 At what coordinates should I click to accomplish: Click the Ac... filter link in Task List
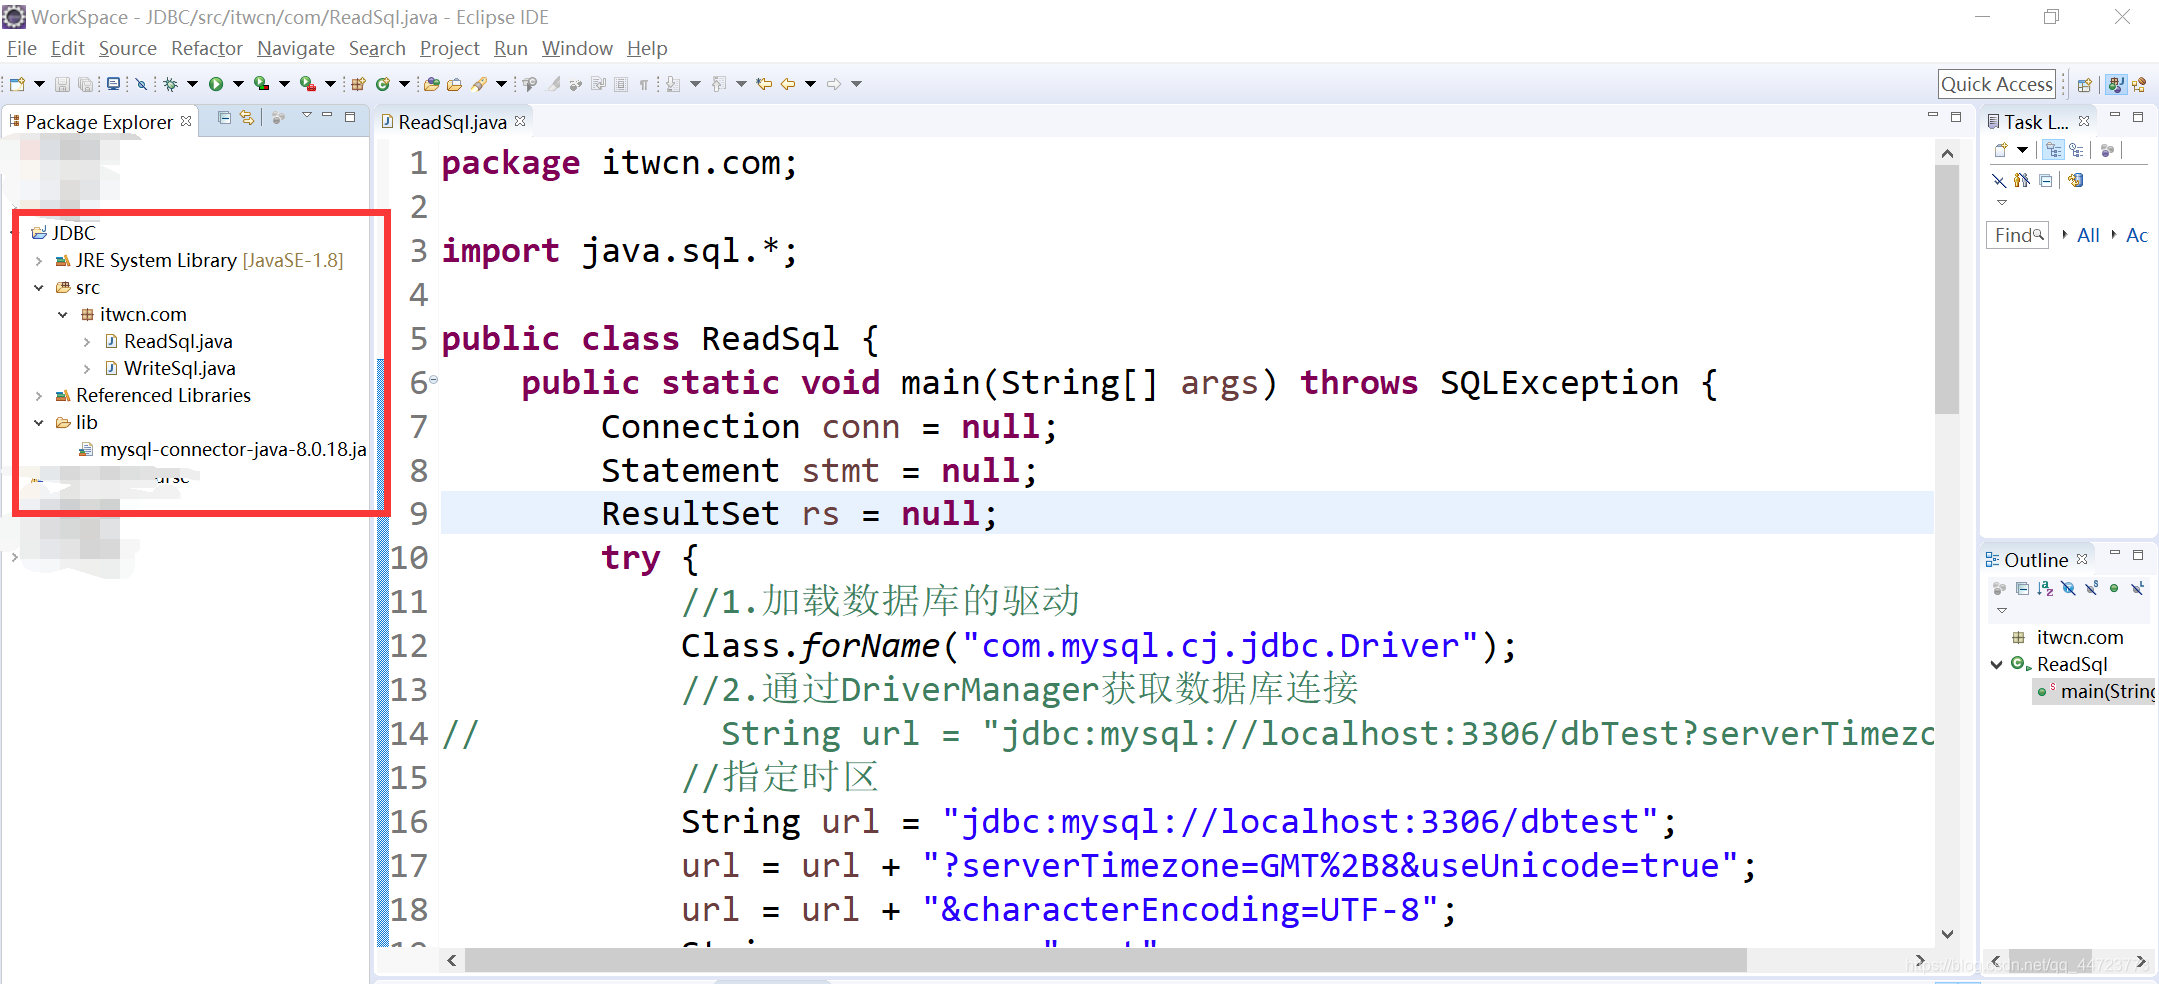pyautogui.click(x=2137, y=235)
